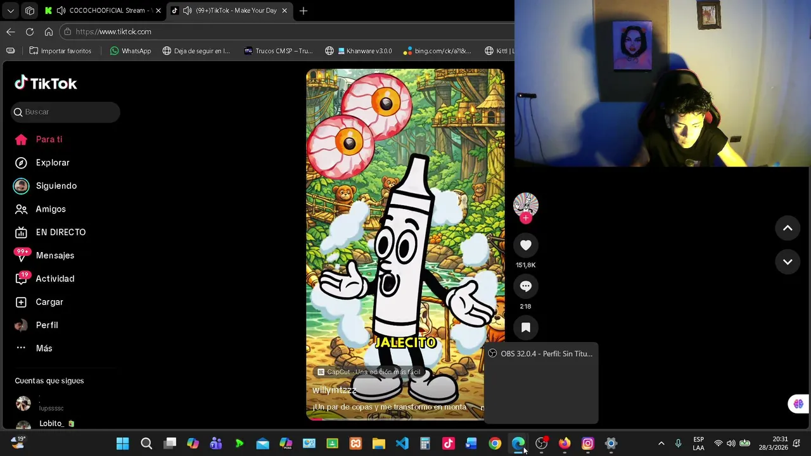This screenshot has width=811, height=456.
Task: Open Settings gear on taskbar
Action: [x=611, y=444]
